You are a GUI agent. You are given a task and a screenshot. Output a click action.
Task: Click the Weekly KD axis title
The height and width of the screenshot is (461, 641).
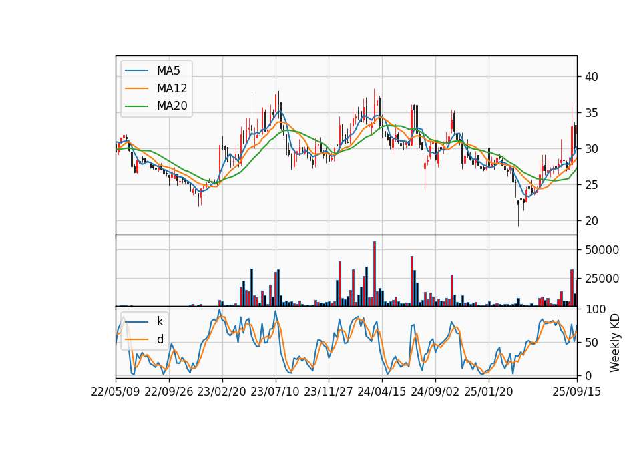point(615,343)
